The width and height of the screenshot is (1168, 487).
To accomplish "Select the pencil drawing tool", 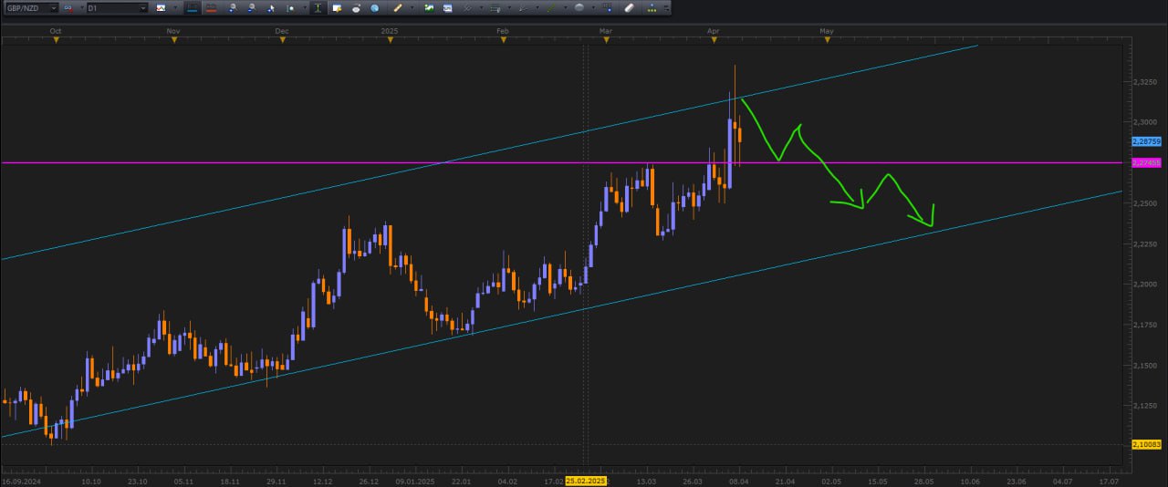I will [x=397, y=8].
